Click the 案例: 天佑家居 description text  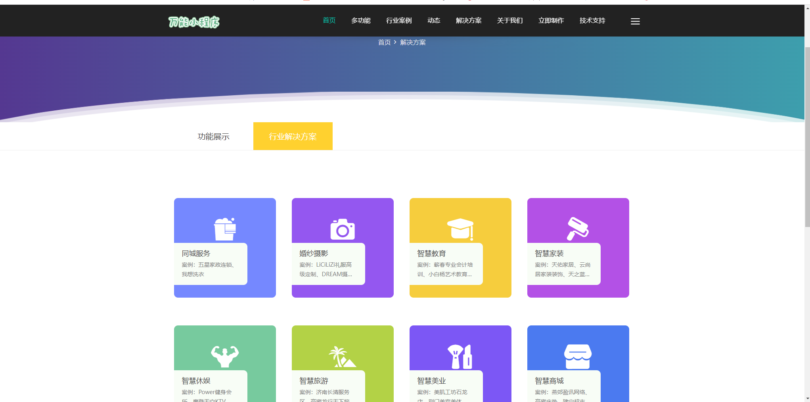click(x=563, y=269)
